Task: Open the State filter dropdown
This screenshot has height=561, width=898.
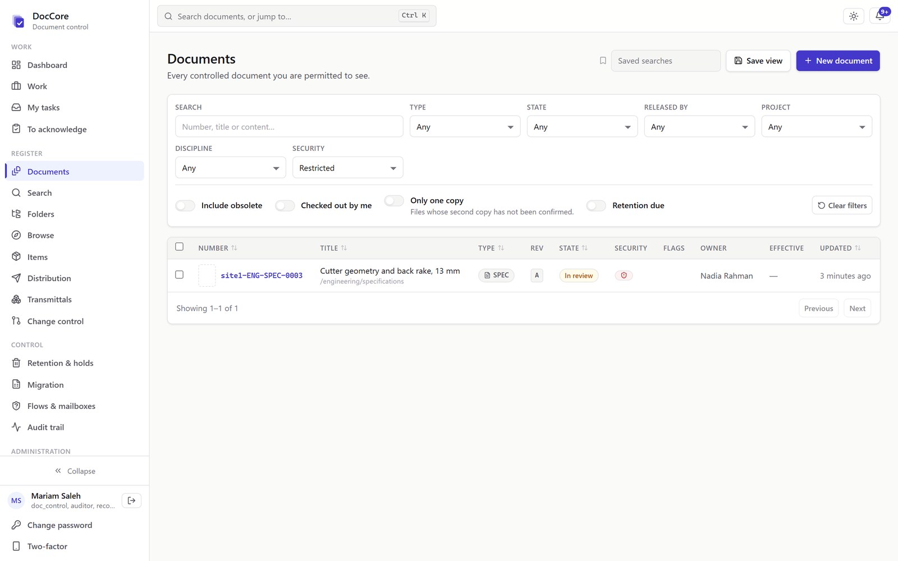Action: pos(582,127)
